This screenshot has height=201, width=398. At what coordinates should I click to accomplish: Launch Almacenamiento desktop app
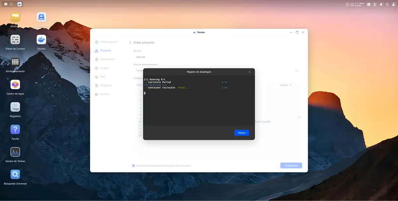pyautogui.click(x=15, y=62)
